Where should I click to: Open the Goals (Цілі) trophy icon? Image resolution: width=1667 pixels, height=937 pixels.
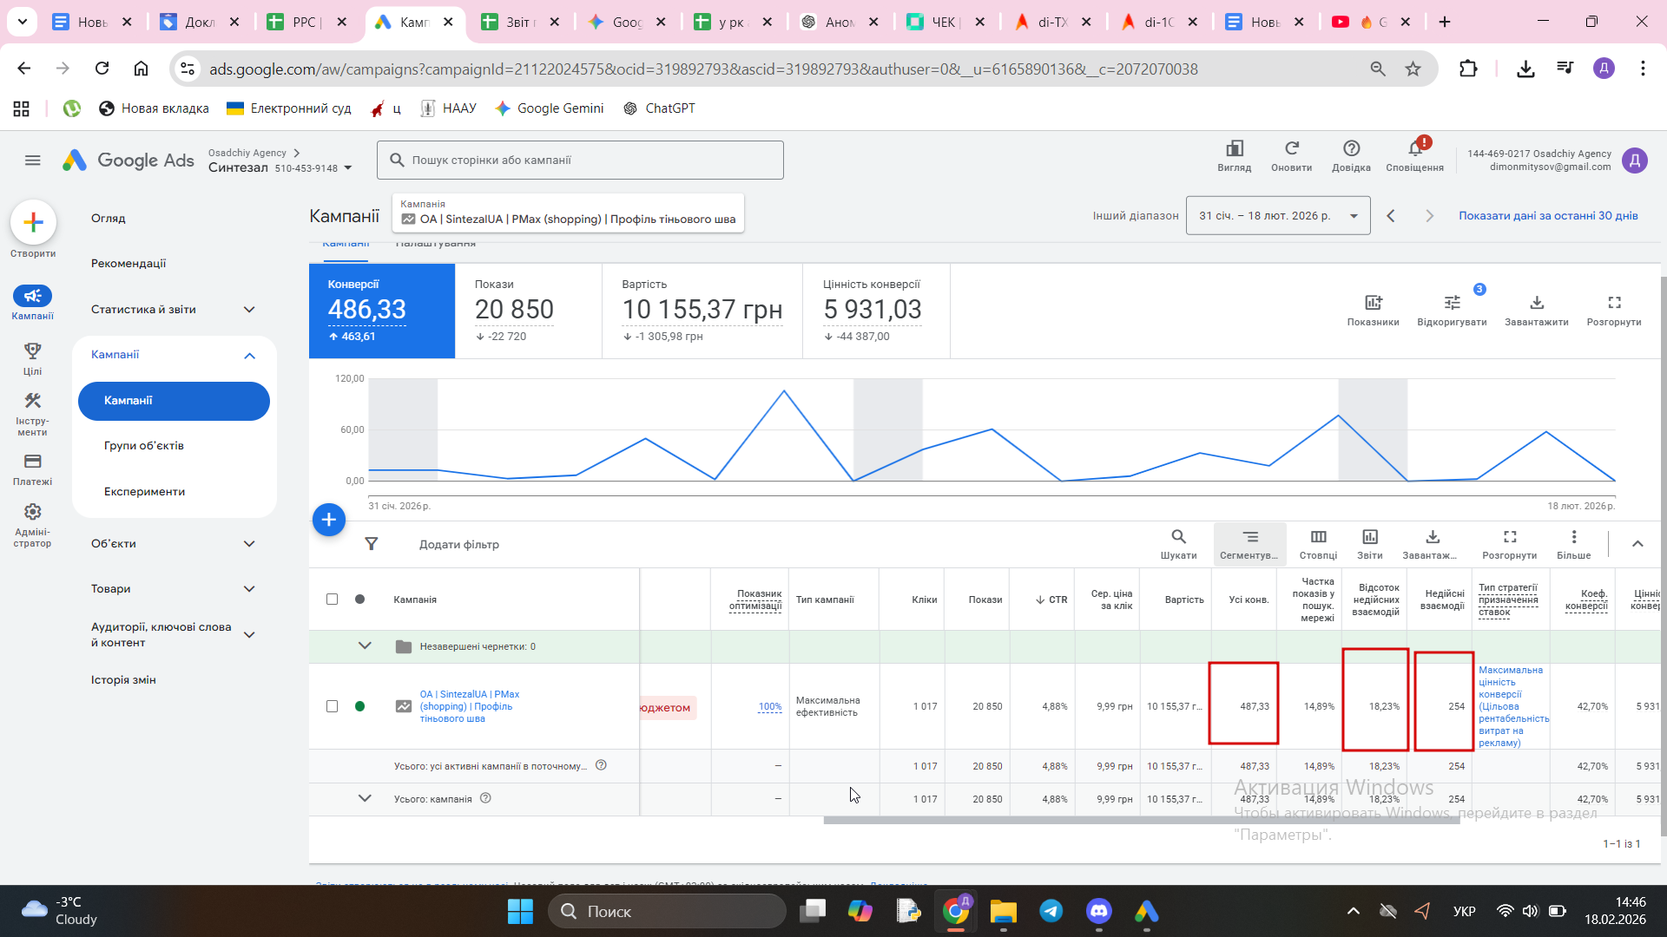(32, 357)
